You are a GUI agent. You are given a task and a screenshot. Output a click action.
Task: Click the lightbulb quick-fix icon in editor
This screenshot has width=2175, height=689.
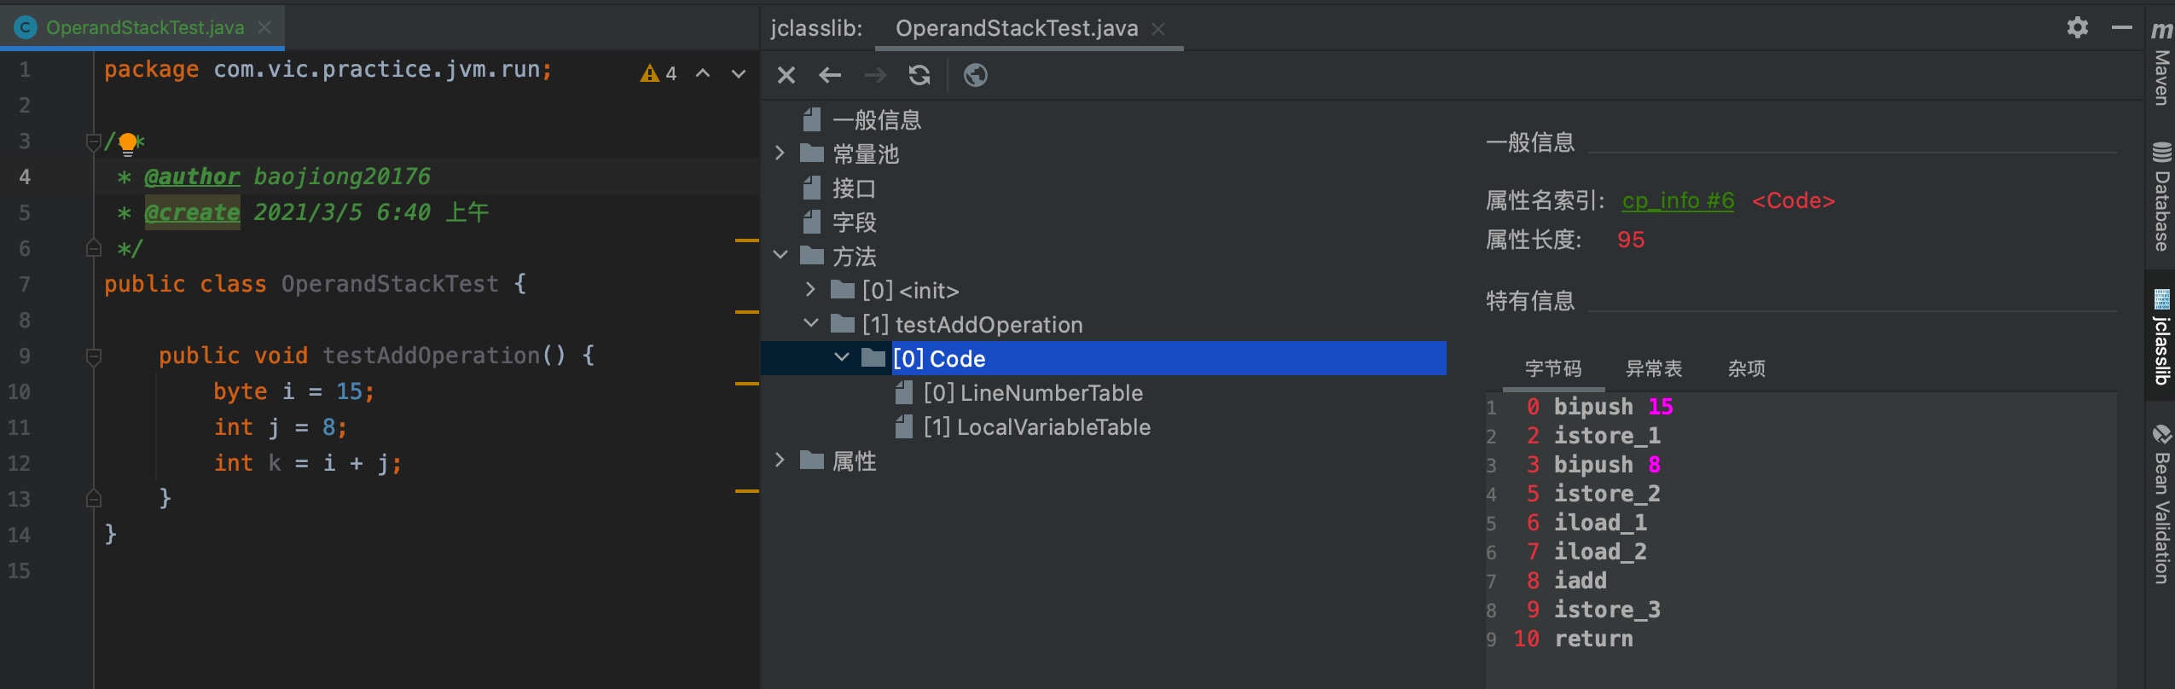[x=128, y=143]
